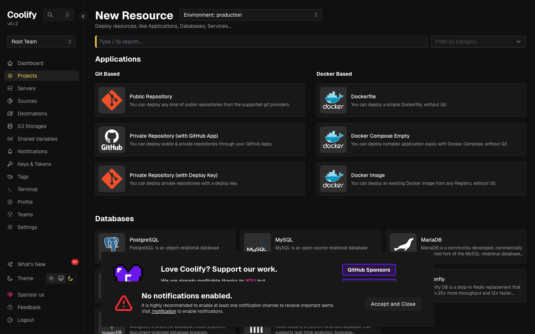Click the Terminal prompt icon in sidebar

click(x=10, y=189)
